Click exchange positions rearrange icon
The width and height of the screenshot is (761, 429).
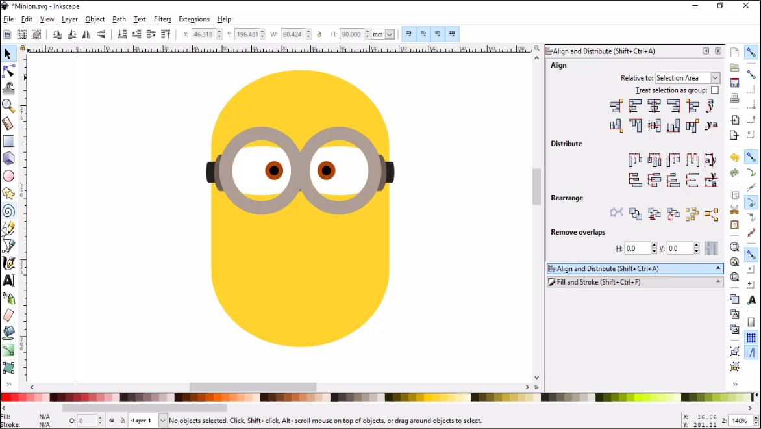click(635, 214)
